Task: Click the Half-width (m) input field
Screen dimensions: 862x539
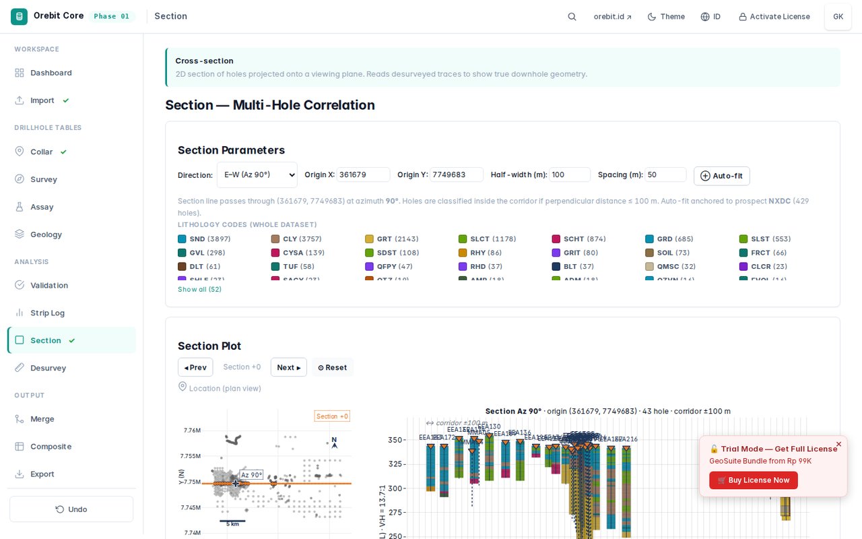Action: (x=570, y=175)
